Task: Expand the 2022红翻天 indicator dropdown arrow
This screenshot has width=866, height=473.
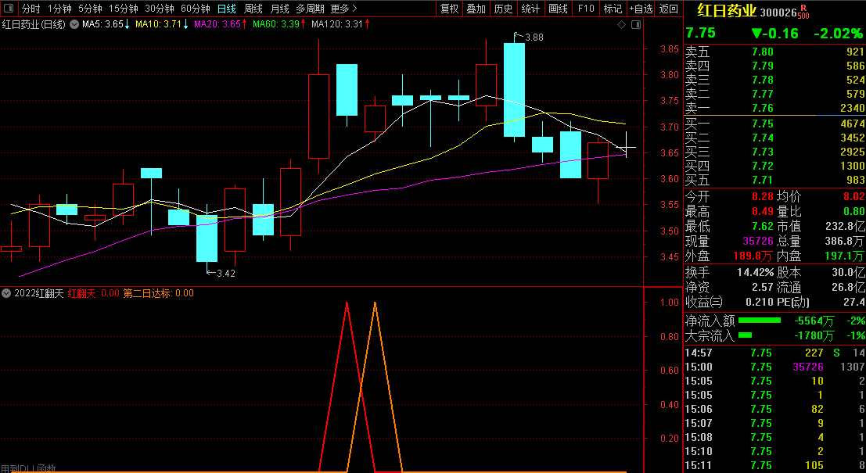Action: pyautogui.click(x=6, y=293)
